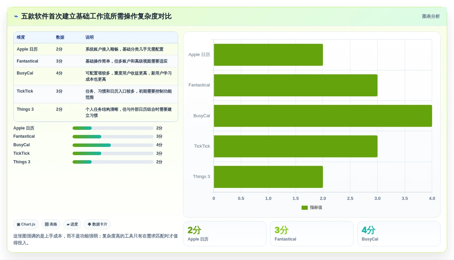Click the description starting 个人任务结构清晰
Viewport: 454px width, 260px height.
pos(129,112)
